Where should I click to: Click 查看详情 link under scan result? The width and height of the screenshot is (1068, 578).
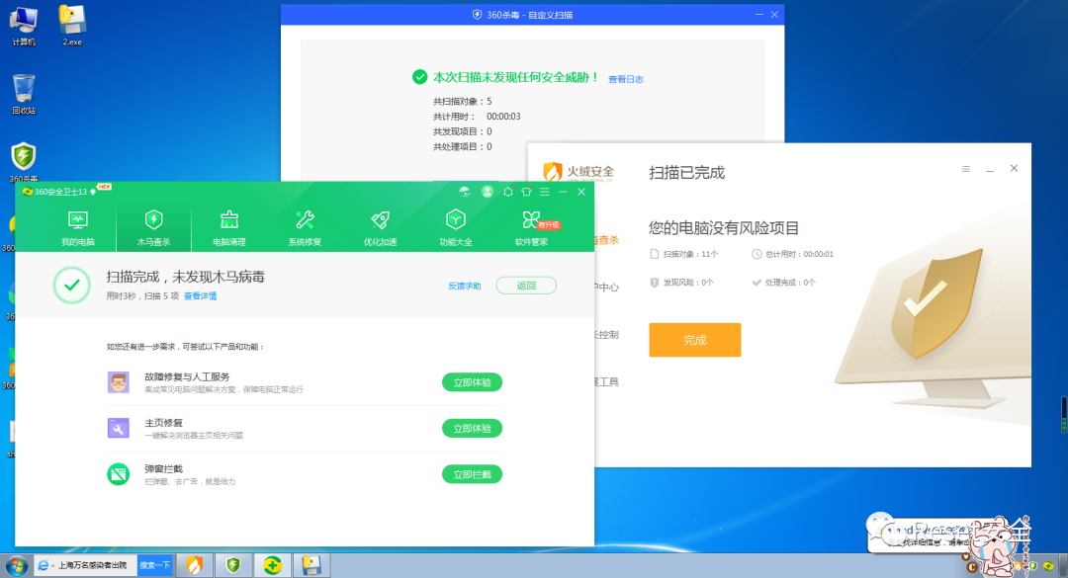(x=200, y=296)
